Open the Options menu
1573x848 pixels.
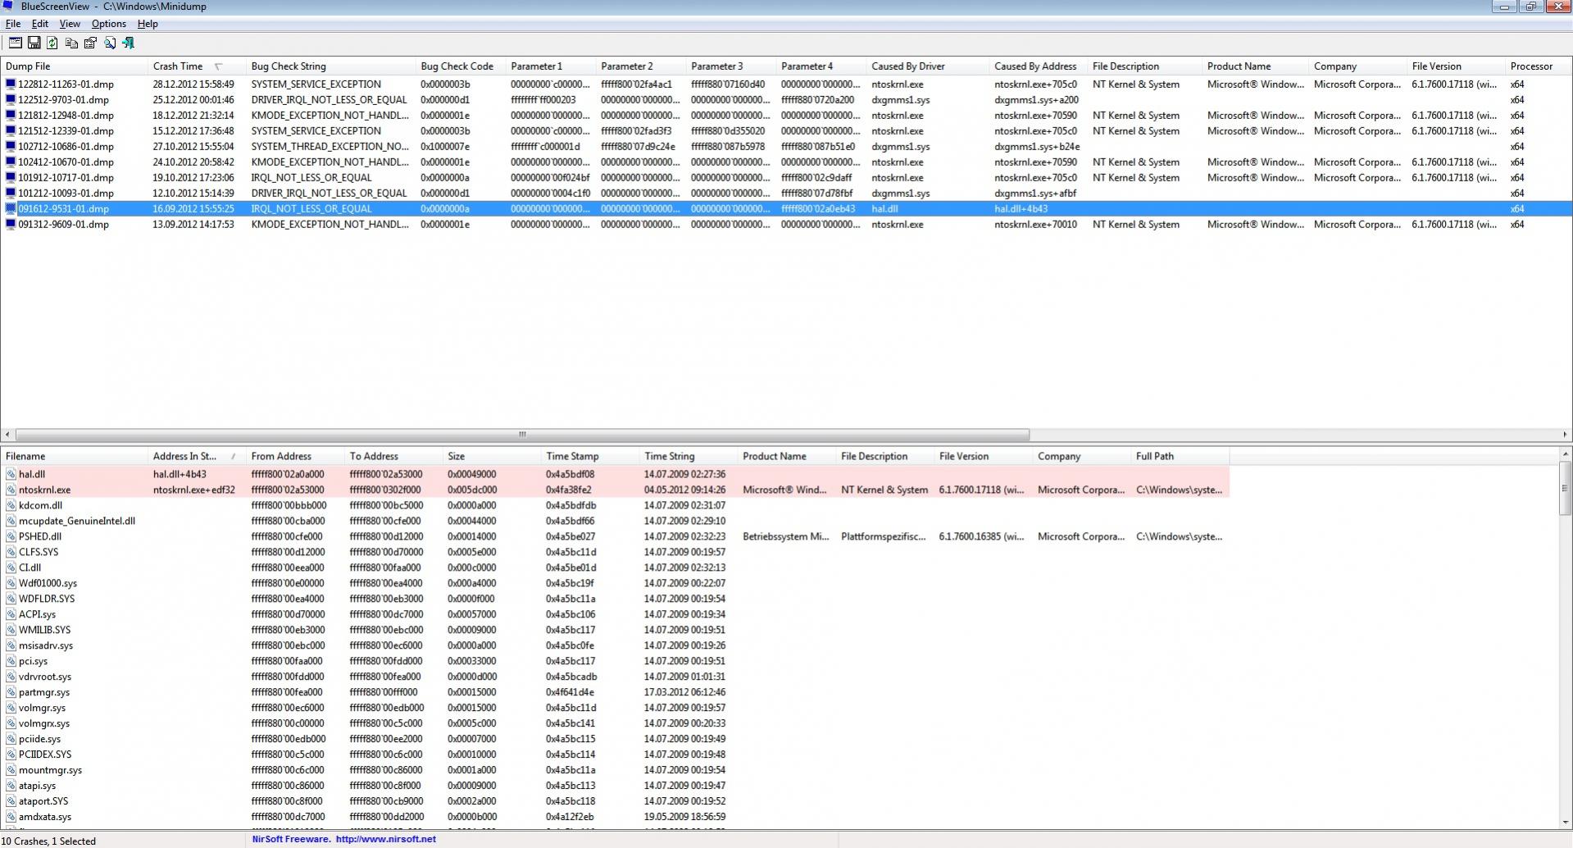[108, 24]
